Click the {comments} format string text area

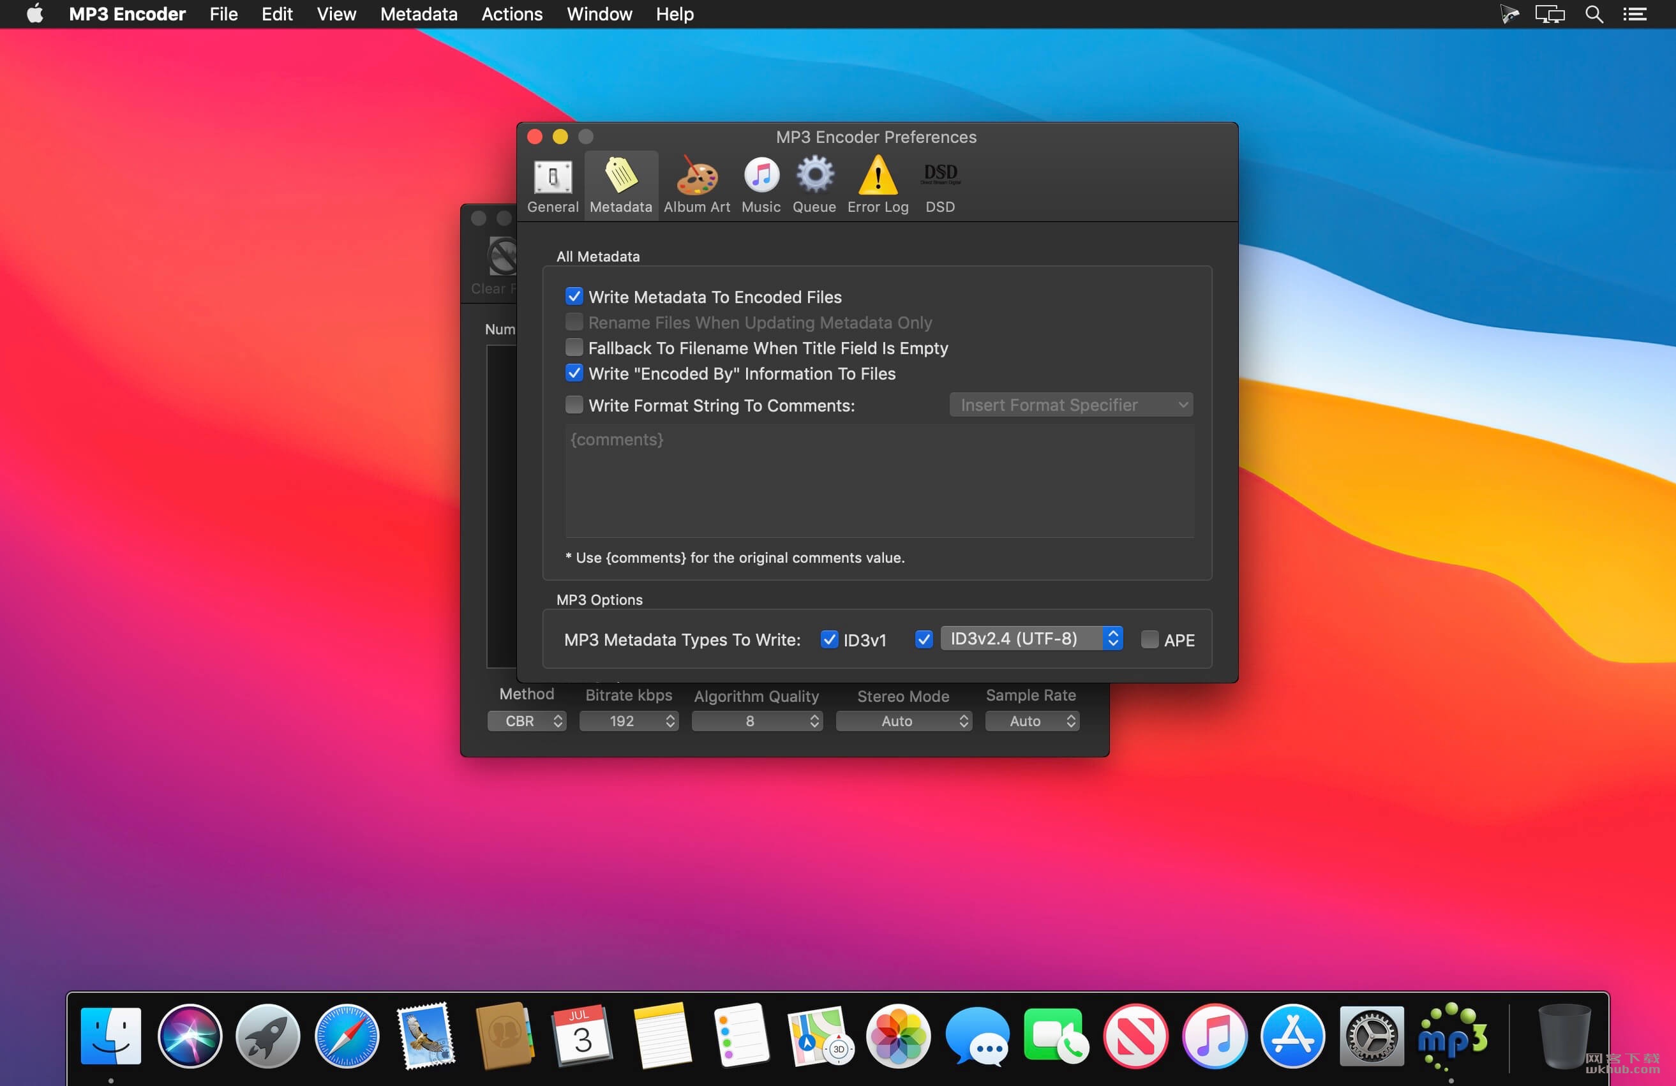pos(879,480)
